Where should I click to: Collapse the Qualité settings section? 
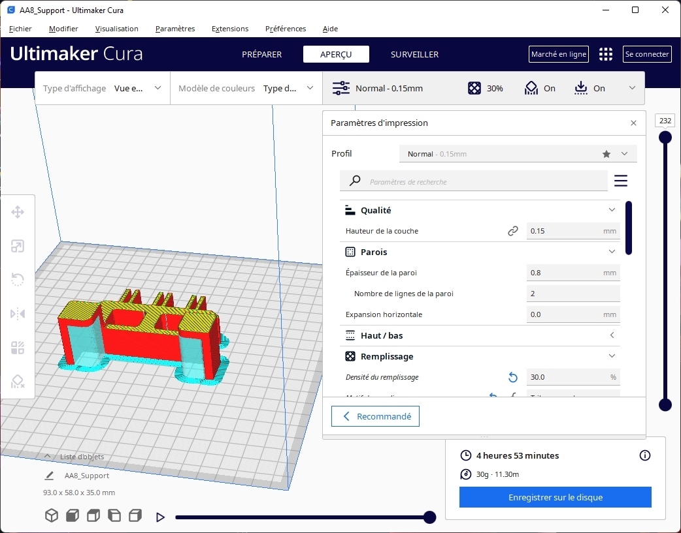click(612, 210)
